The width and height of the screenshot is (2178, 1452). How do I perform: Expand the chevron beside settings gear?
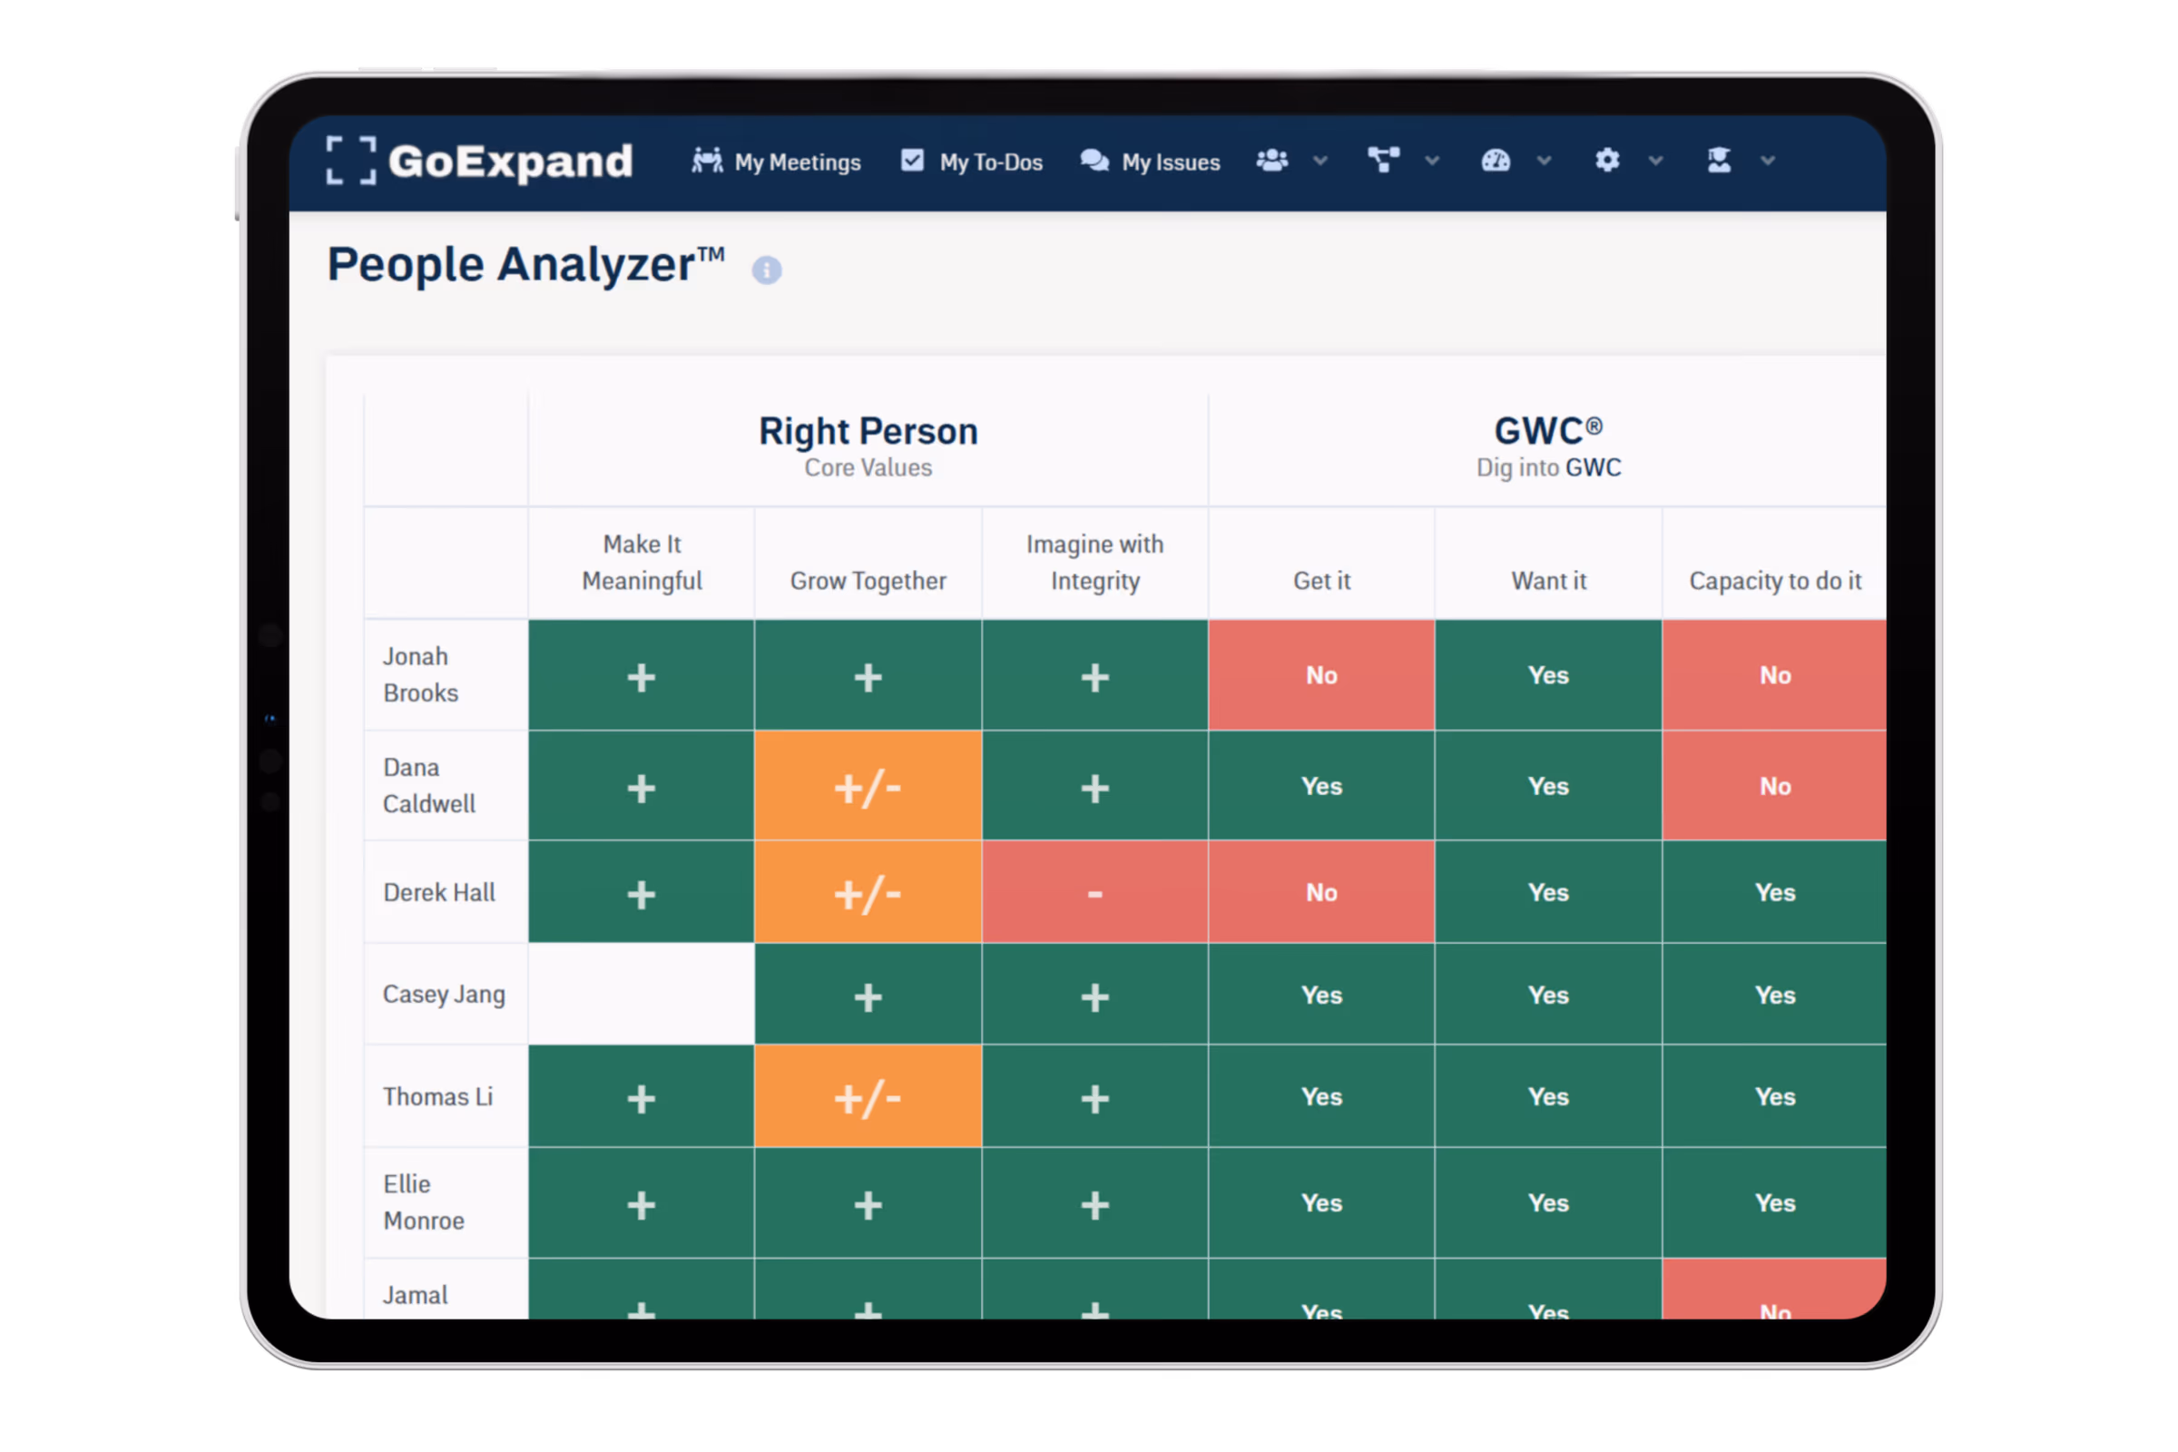tap(1655, 162)
